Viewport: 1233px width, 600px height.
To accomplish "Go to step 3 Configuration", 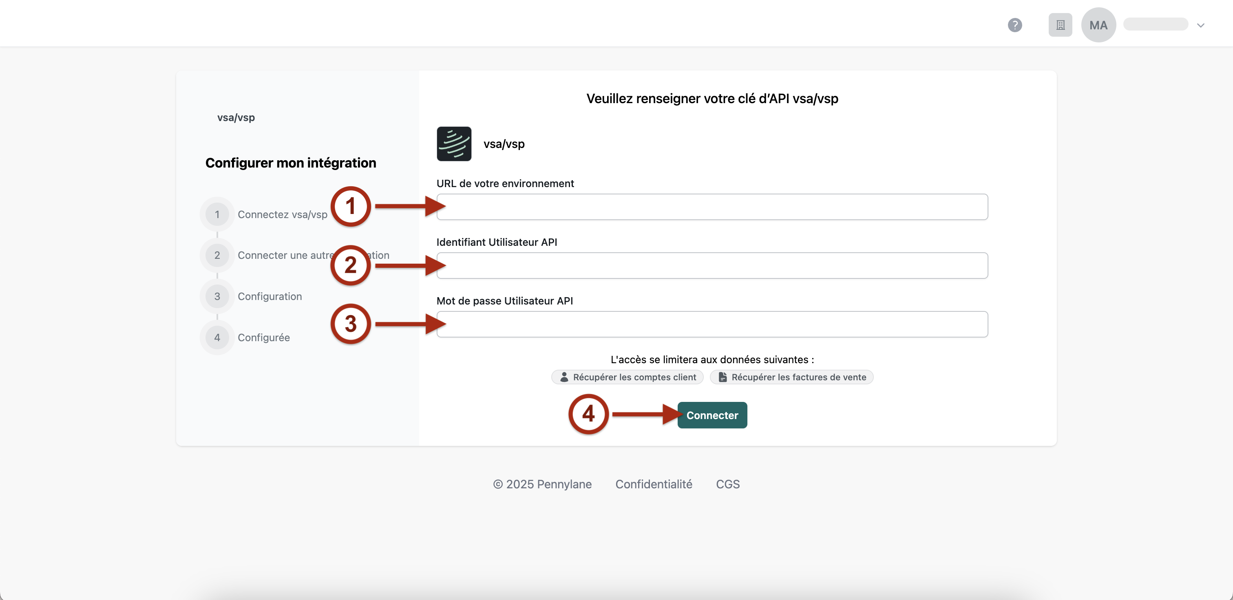I will click(270, 296).
